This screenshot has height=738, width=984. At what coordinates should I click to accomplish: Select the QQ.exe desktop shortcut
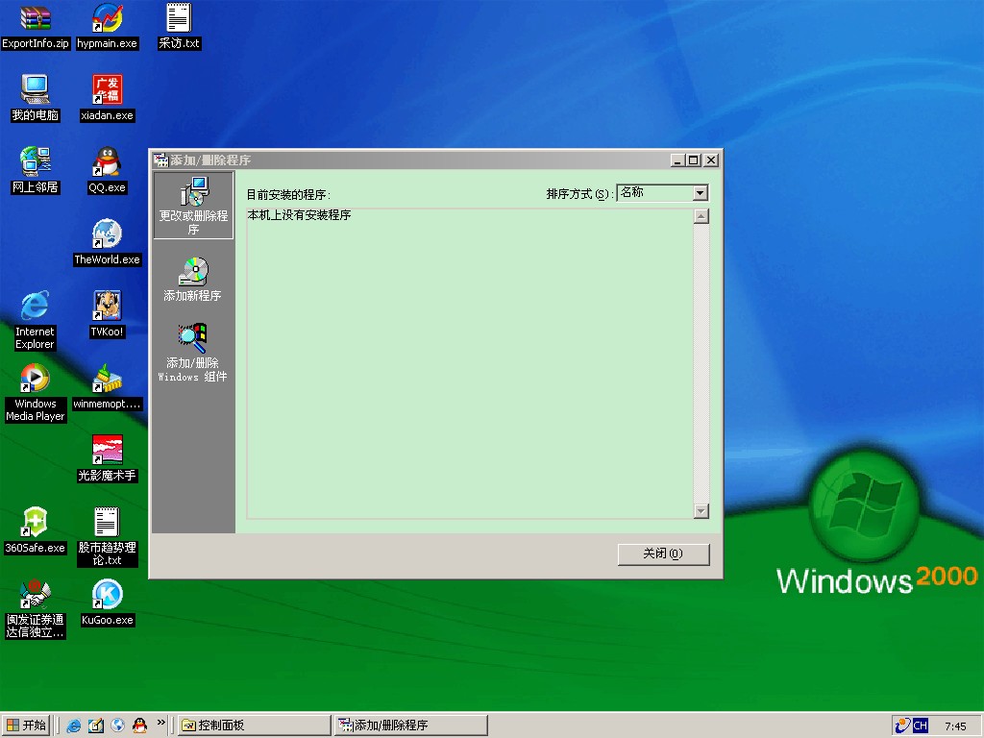(108, 171)
